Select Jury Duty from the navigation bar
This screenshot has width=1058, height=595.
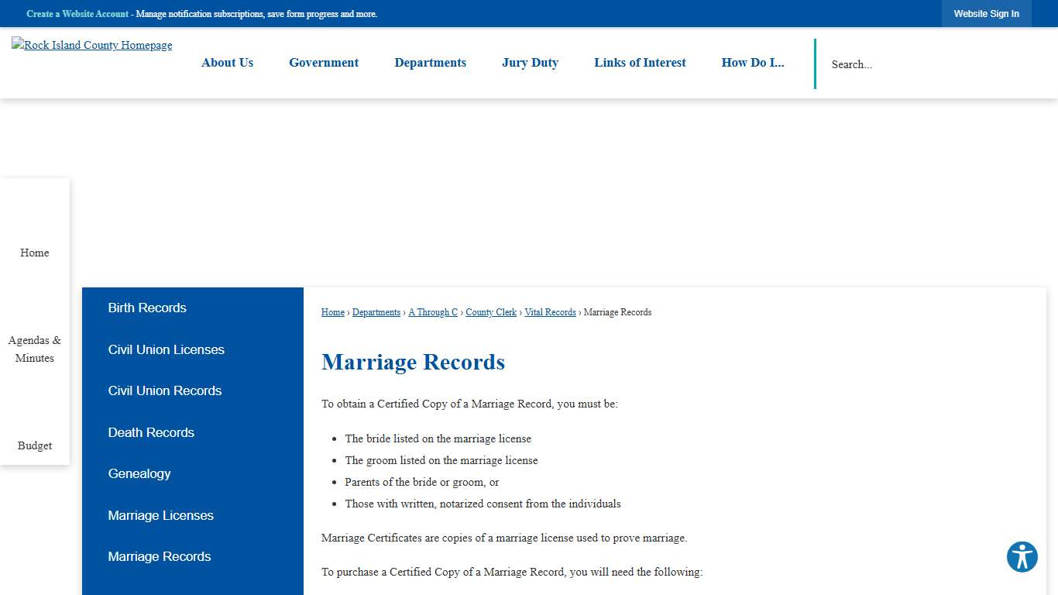(530, 63)
